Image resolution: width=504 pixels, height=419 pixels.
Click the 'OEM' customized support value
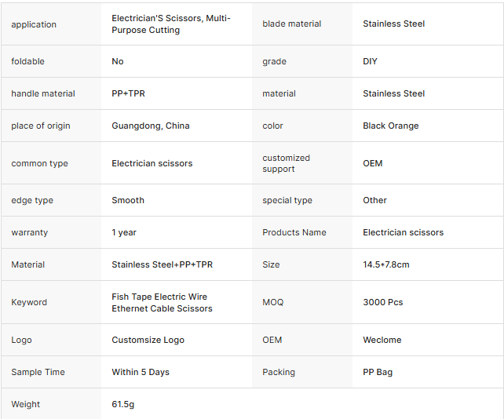pyautogui.click(x=372, y=163)
